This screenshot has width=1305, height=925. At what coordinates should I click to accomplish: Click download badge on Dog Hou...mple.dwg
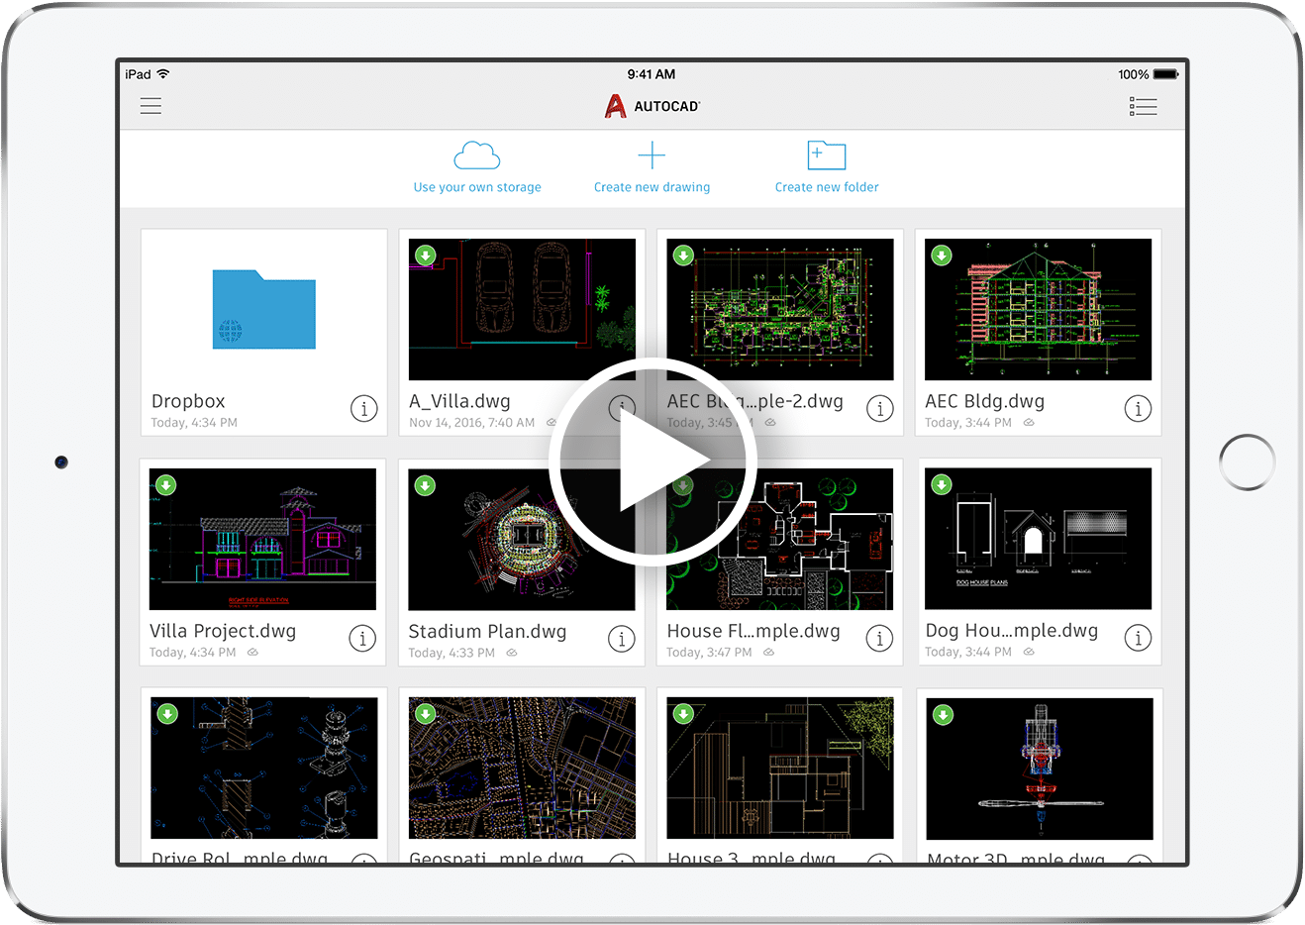click(x=942, y=485)
